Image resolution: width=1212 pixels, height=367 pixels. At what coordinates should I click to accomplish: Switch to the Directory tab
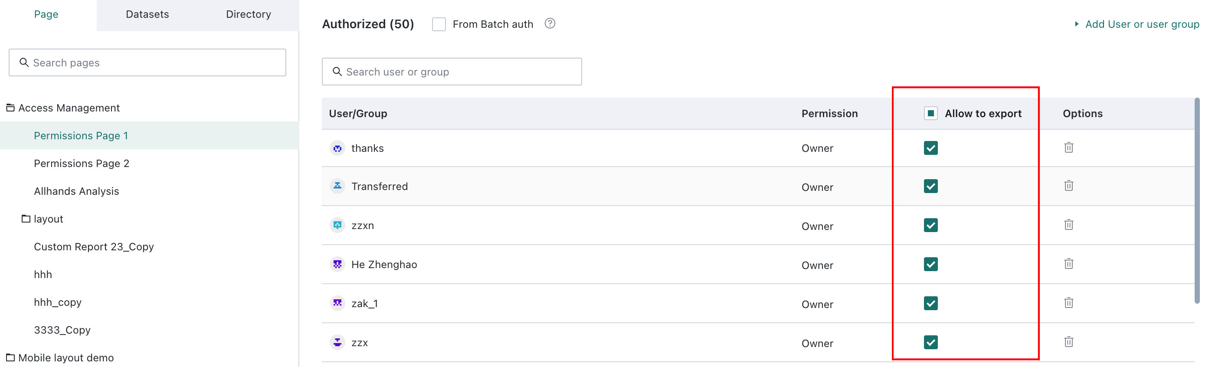tap(249, 15)
